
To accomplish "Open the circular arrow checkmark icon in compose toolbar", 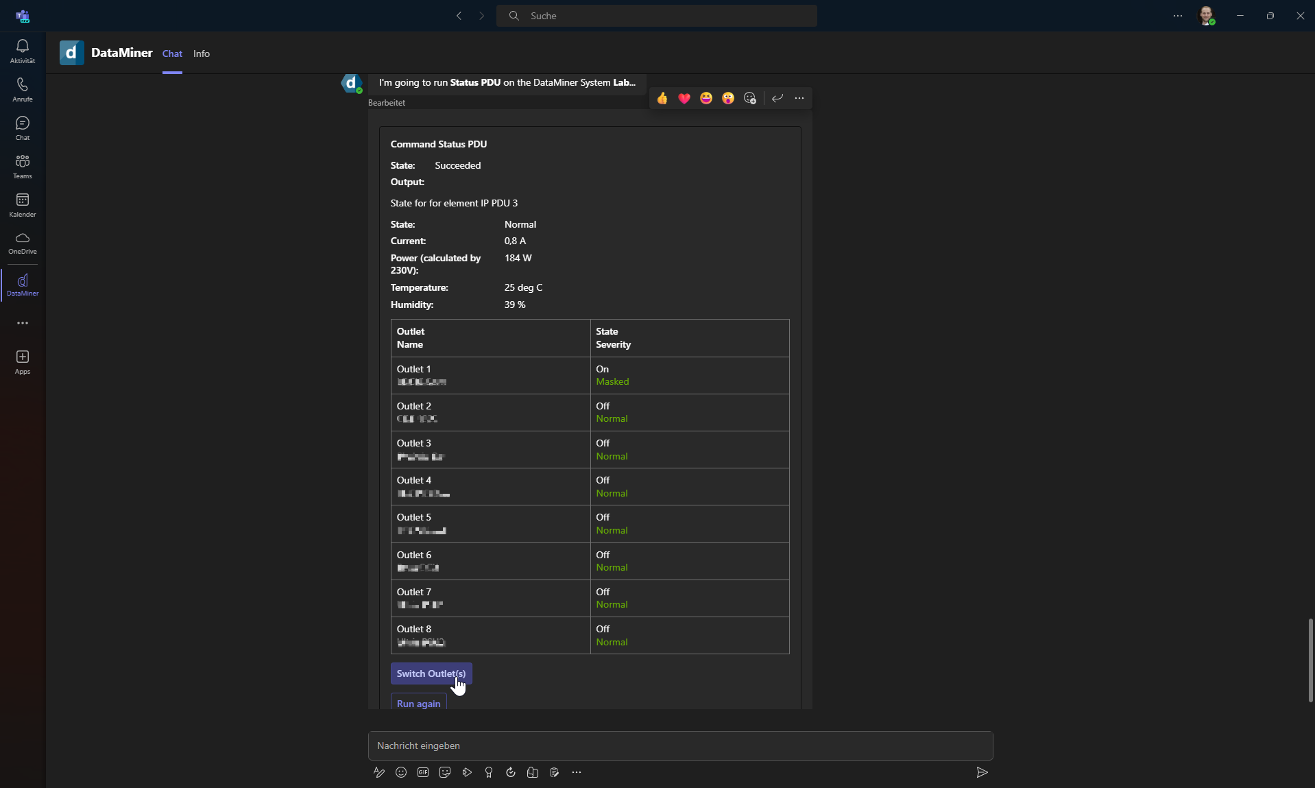I will (x=511, y=772).
